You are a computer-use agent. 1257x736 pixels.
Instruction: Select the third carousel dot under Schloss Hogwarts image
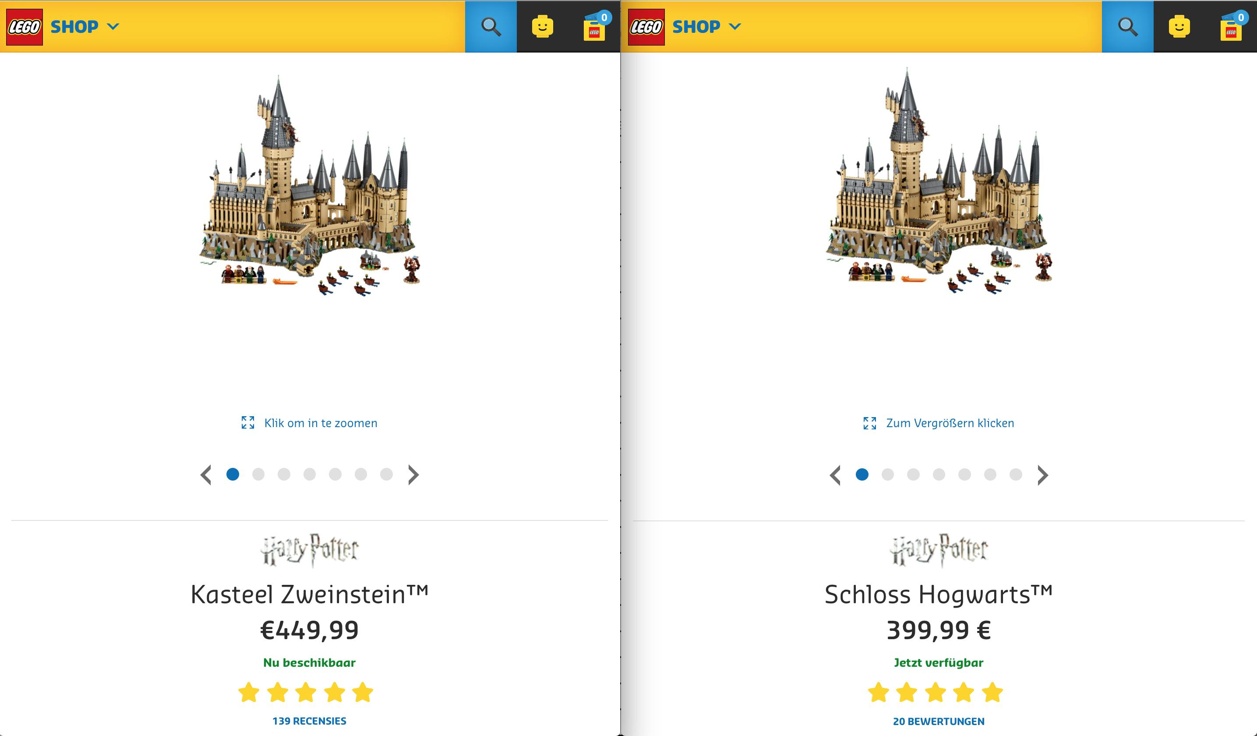tap(913, 474)
